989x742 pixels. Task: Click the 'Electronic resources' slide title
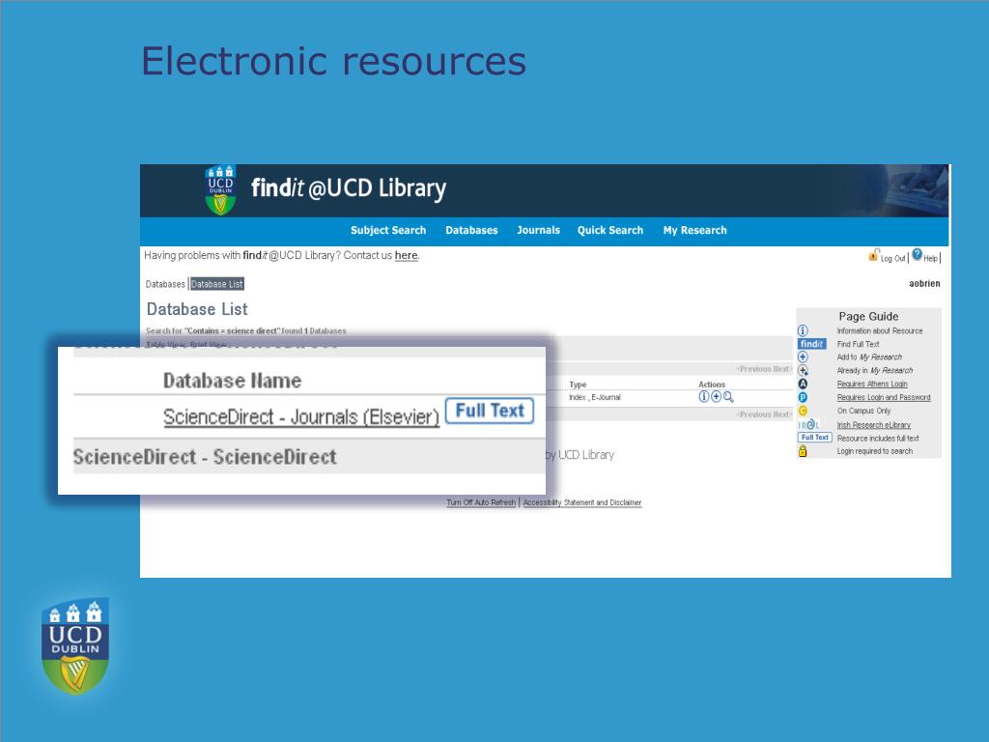[x=333, y=61]
